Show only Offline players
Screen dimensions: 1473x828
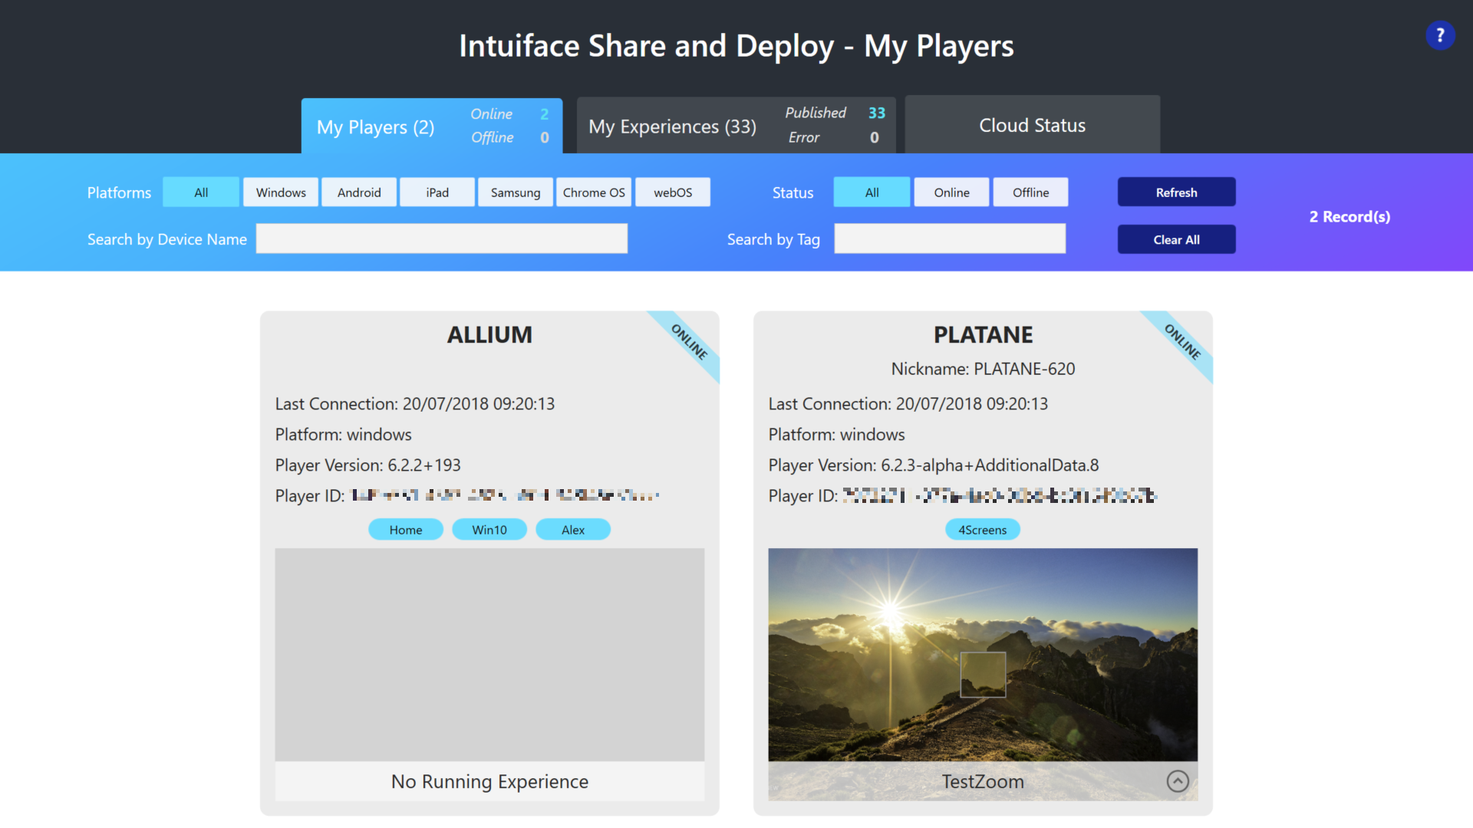pyautogui.click(x=1031, y=192)
